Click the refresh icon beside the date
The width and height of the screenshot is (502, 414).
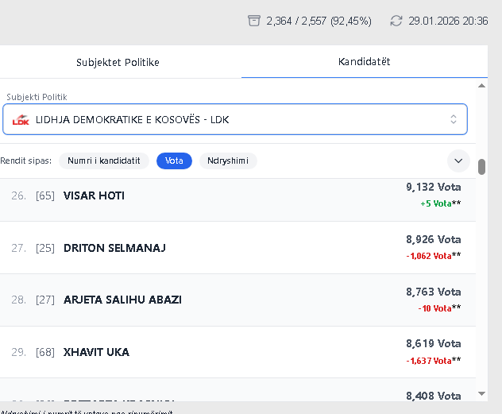point(396,21)
